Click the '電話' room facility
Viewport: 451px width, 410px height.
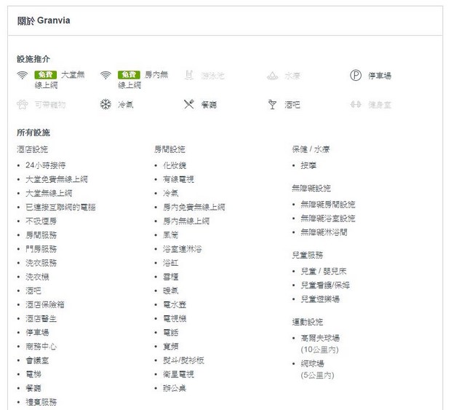[171, 333]
